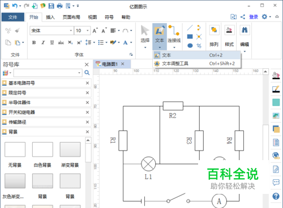Image resolution: width=283 pixels, height=208 pixels.
Task: Click the symbol library search input field
Action: click(x=45, y=73)
